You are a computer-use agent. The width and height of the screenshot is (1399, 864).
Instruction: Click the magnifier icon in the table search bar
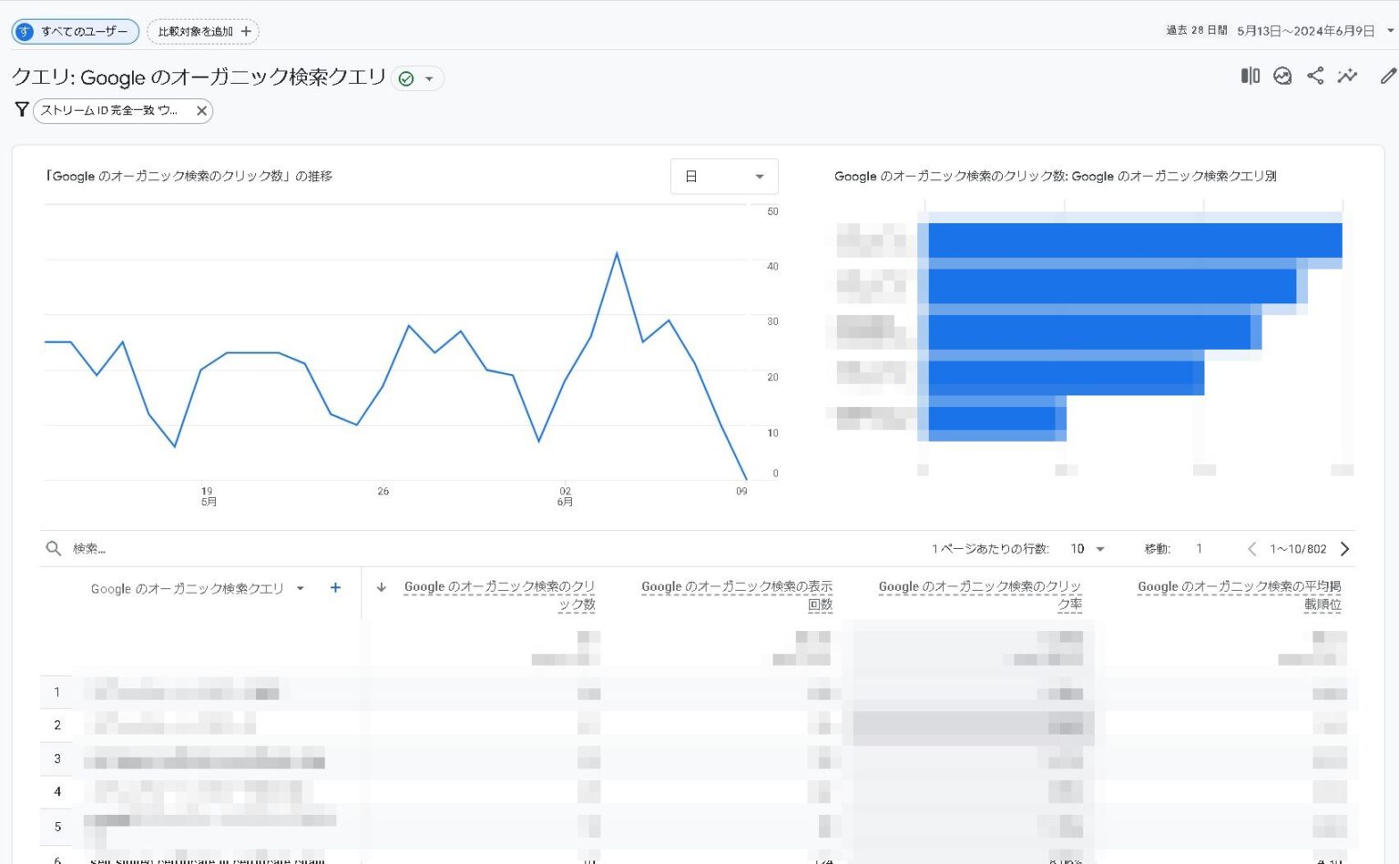pos(54,548)
